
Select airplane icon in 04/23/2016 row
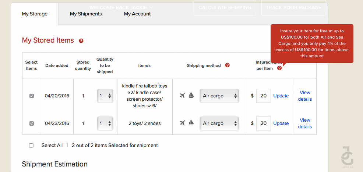click(x=183, y=123)
